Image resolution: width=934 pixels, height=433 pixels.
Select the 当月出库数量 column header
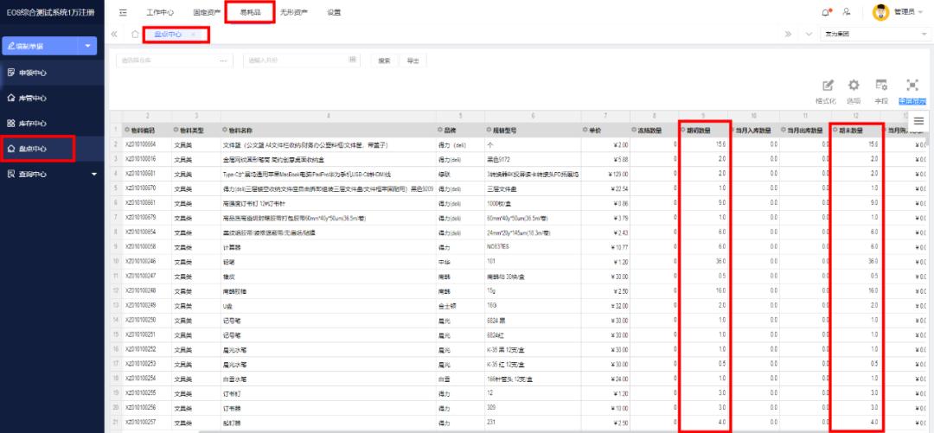click(805, 130)
